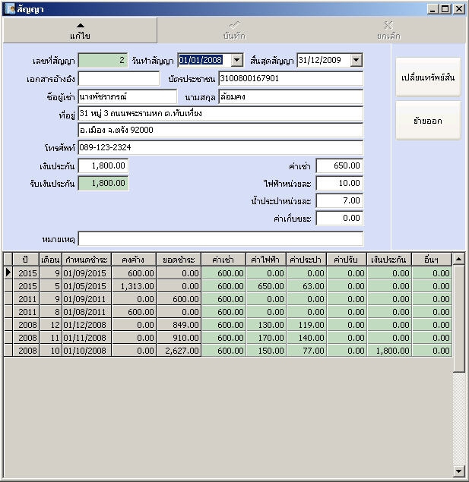The height and width of the screenshot is (482, 469).
Task: Click the วันทำสัญญา date text 01/01/2008
Action: (201, 60)
